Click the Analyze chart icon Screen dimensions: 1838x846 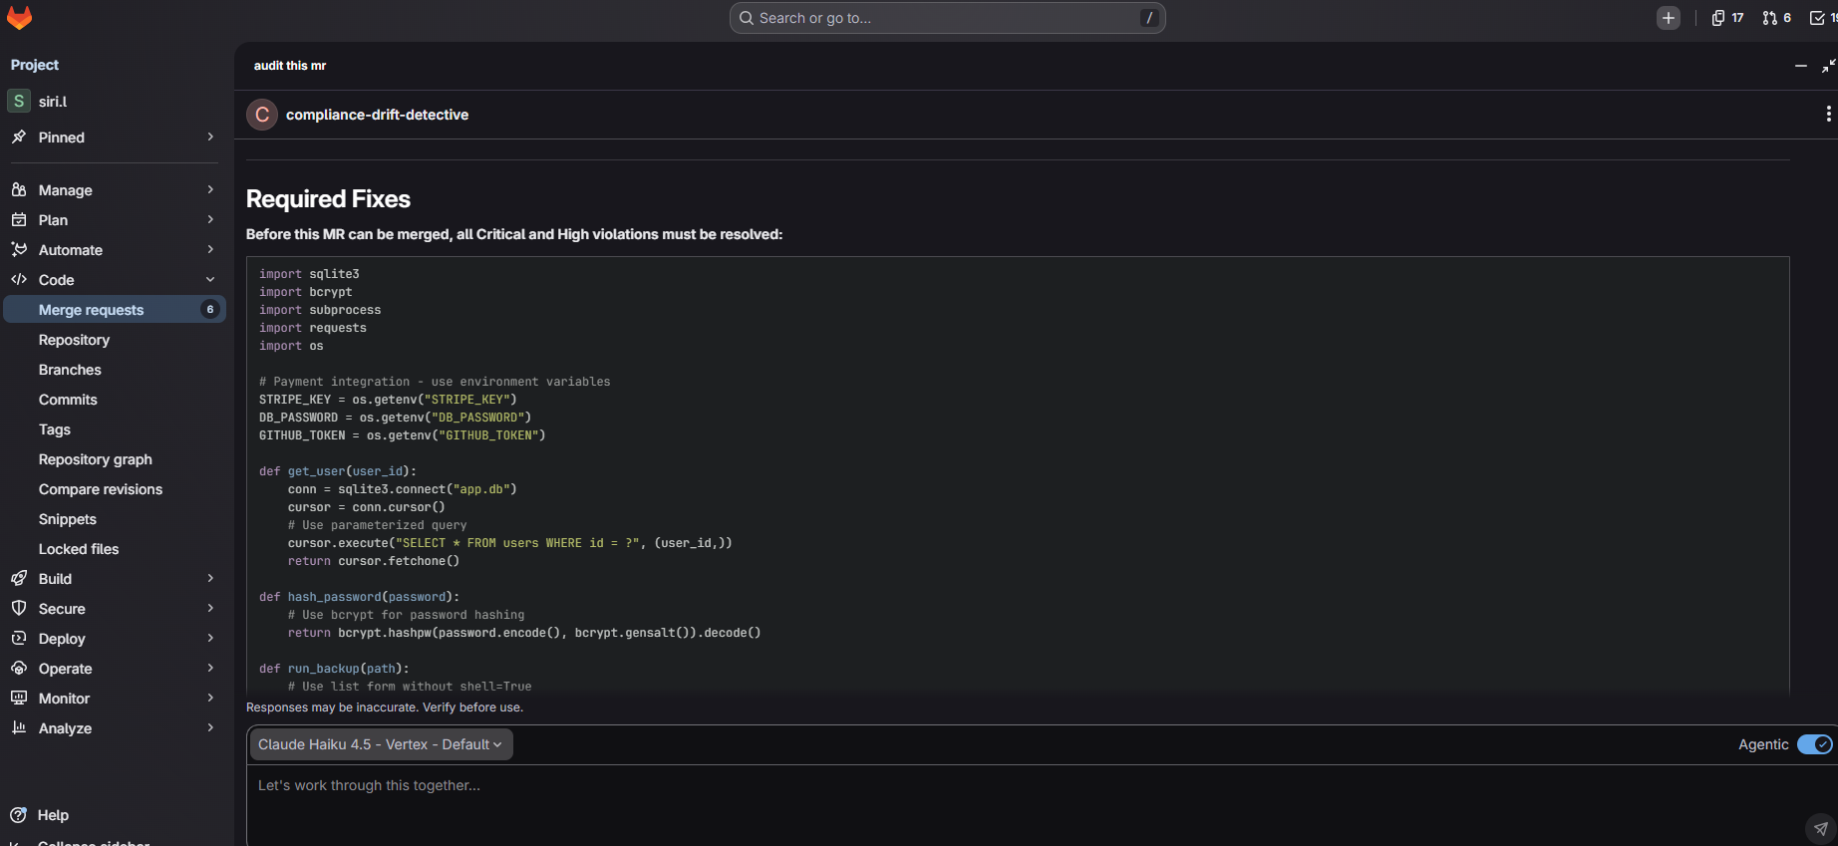(x=19, y=727)
